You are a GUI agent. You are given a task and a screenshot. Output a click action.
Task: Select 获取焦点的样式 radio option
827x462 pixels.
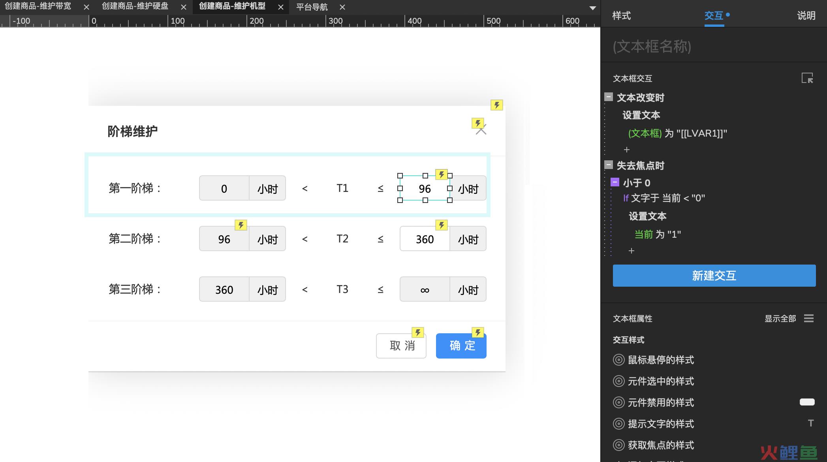pos(618,445)
